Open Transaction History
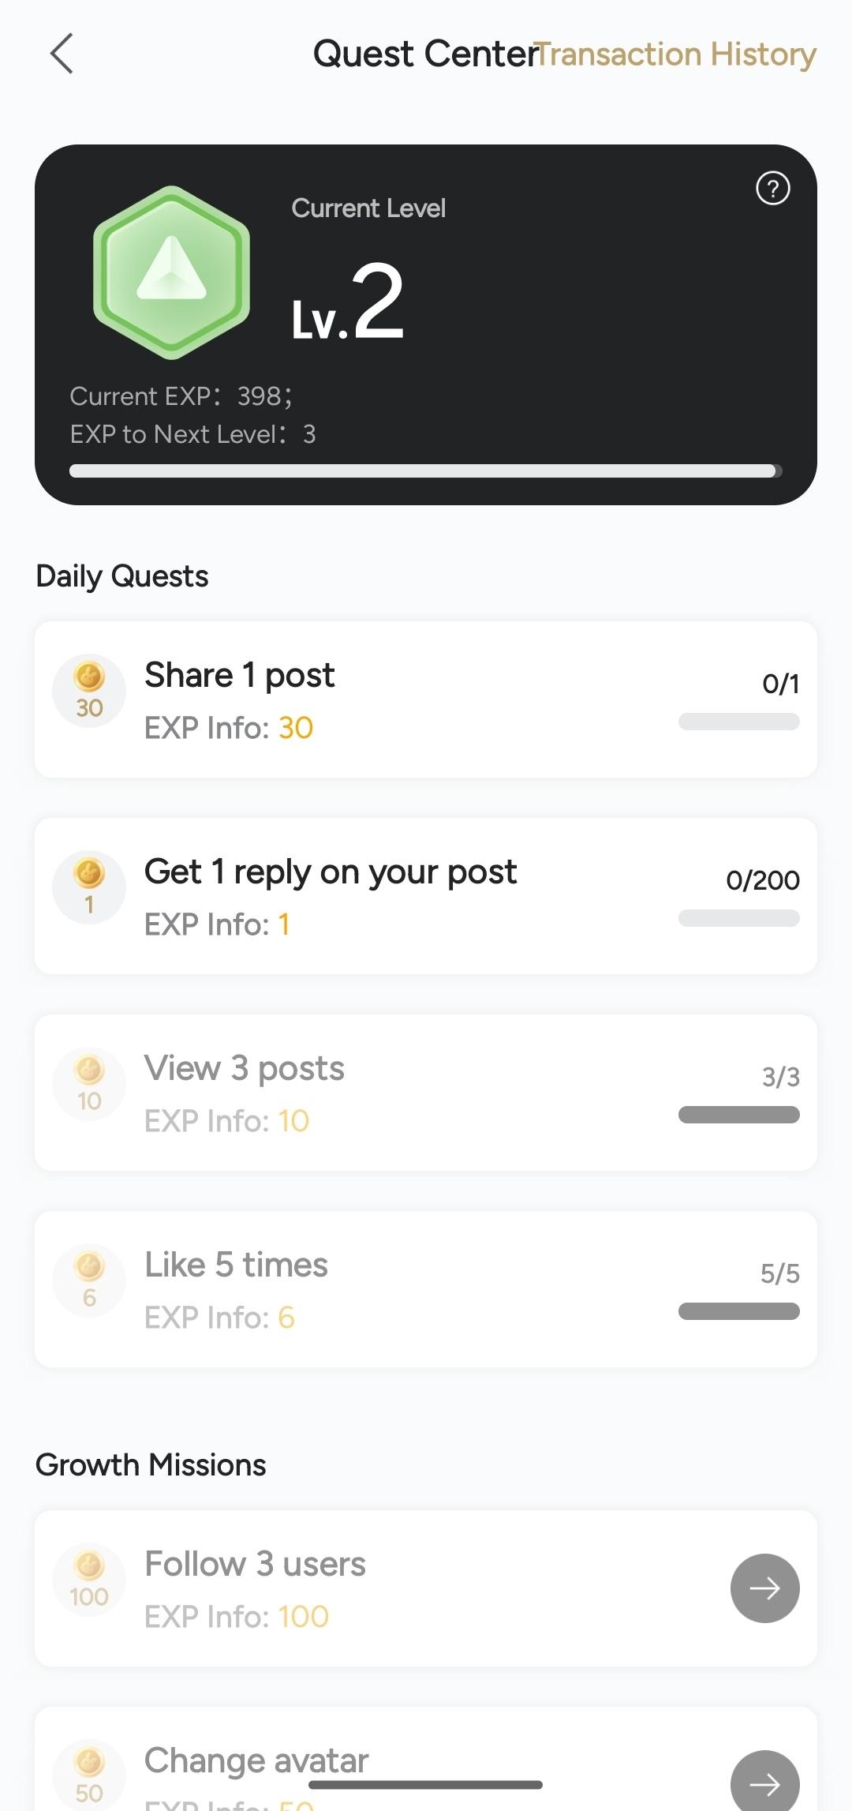Viewport: 852px width, 1811px height. point(677,54)
